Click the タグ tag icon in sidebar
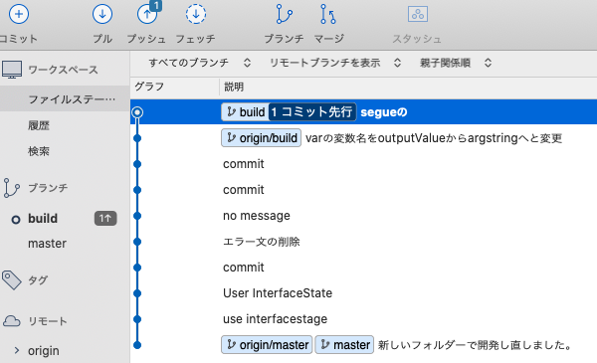Image resolution: width=597 pixels, height=363 pixels. click(11, 280)
